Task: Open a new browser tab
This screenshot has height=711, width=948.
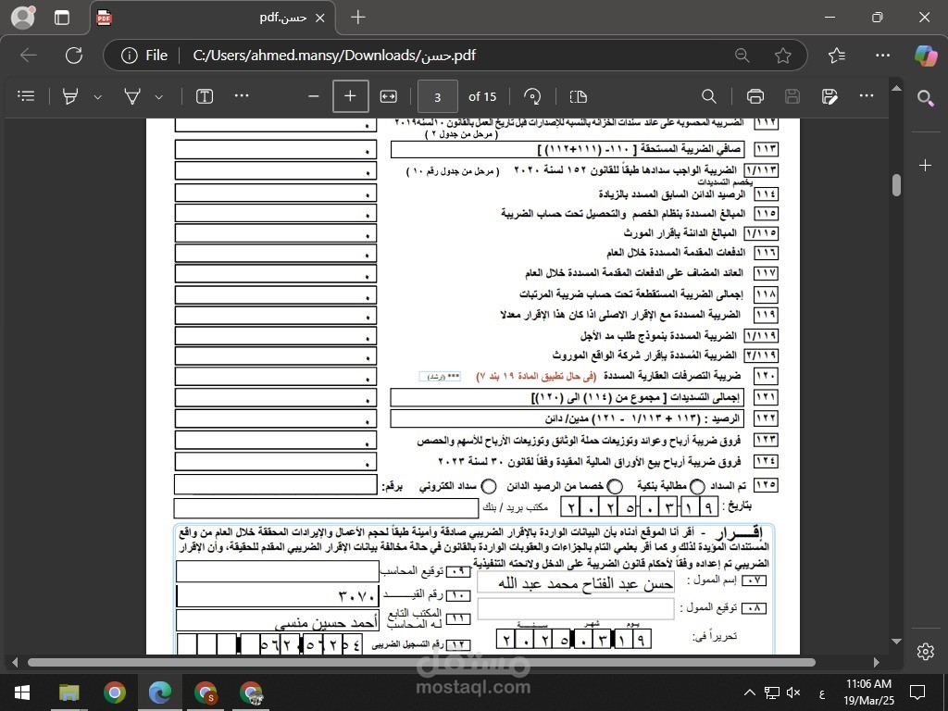Action: pos(358,18)
